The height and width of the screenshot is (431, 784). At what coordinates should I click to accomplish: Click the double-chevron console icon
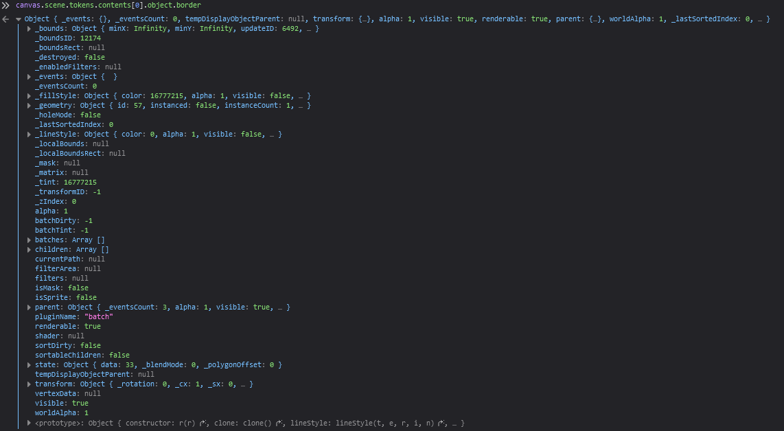coord(6,5)
